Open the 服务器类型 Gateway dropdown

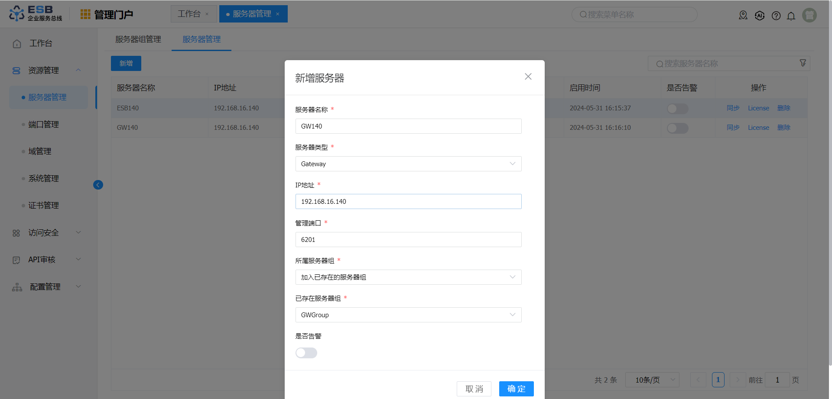point(408,164)
